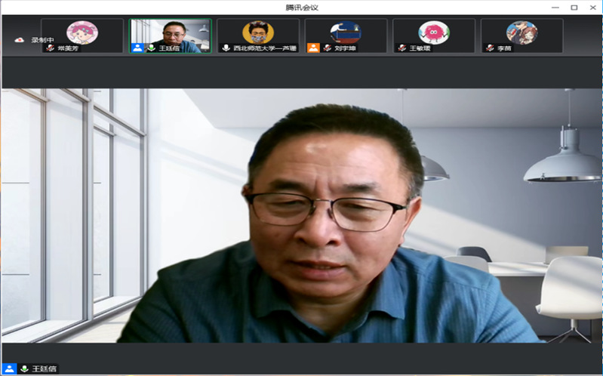Click the orange user icon on 刘宇坤's tile
Viewport: 603px width, 376px height.
(x=313, y=48)
